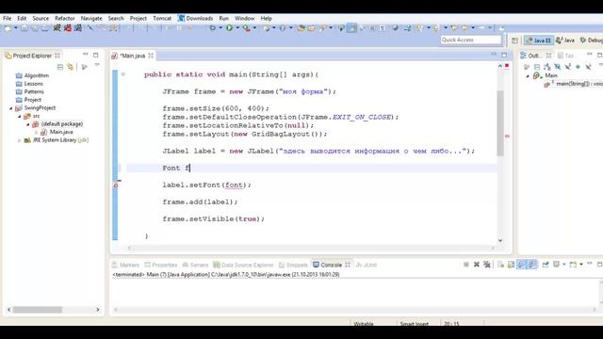Open the File menu
603x339 pixels.
[7, 18]
